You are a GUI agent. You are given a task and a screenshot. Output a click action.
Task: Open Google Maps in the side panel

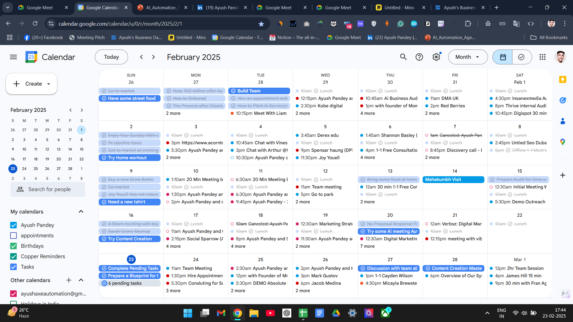tap(563, 142)
